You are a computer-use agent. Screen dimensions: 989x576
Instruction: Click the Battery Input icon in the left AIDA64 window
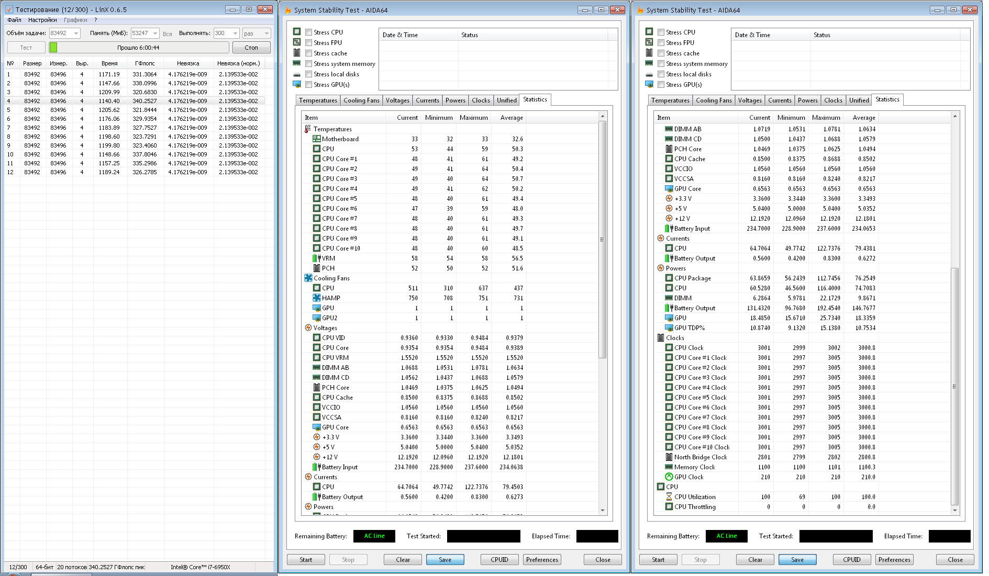point(317,467)
